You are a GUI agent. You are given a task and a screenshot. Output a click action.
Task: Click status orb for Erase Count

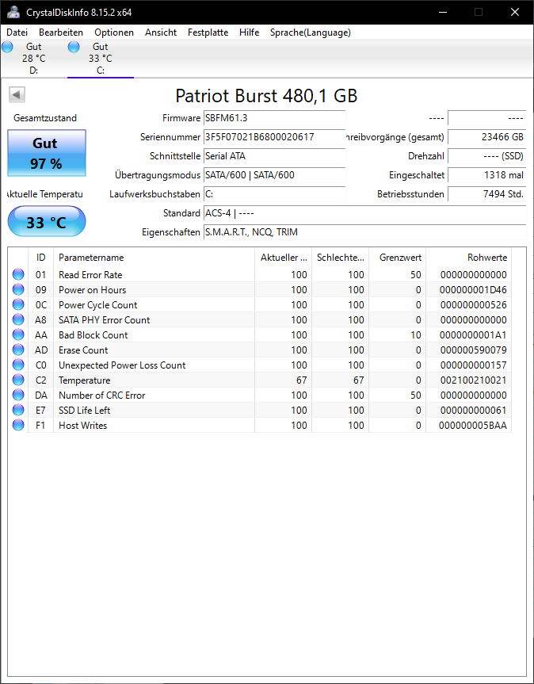18,350
